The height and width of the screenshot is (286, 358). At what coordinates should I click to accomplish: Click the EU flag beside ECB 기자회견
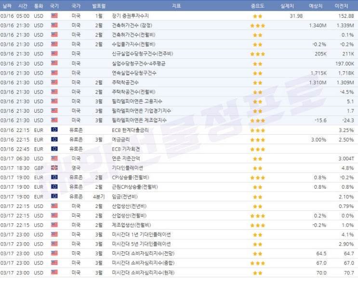[54, 149]
